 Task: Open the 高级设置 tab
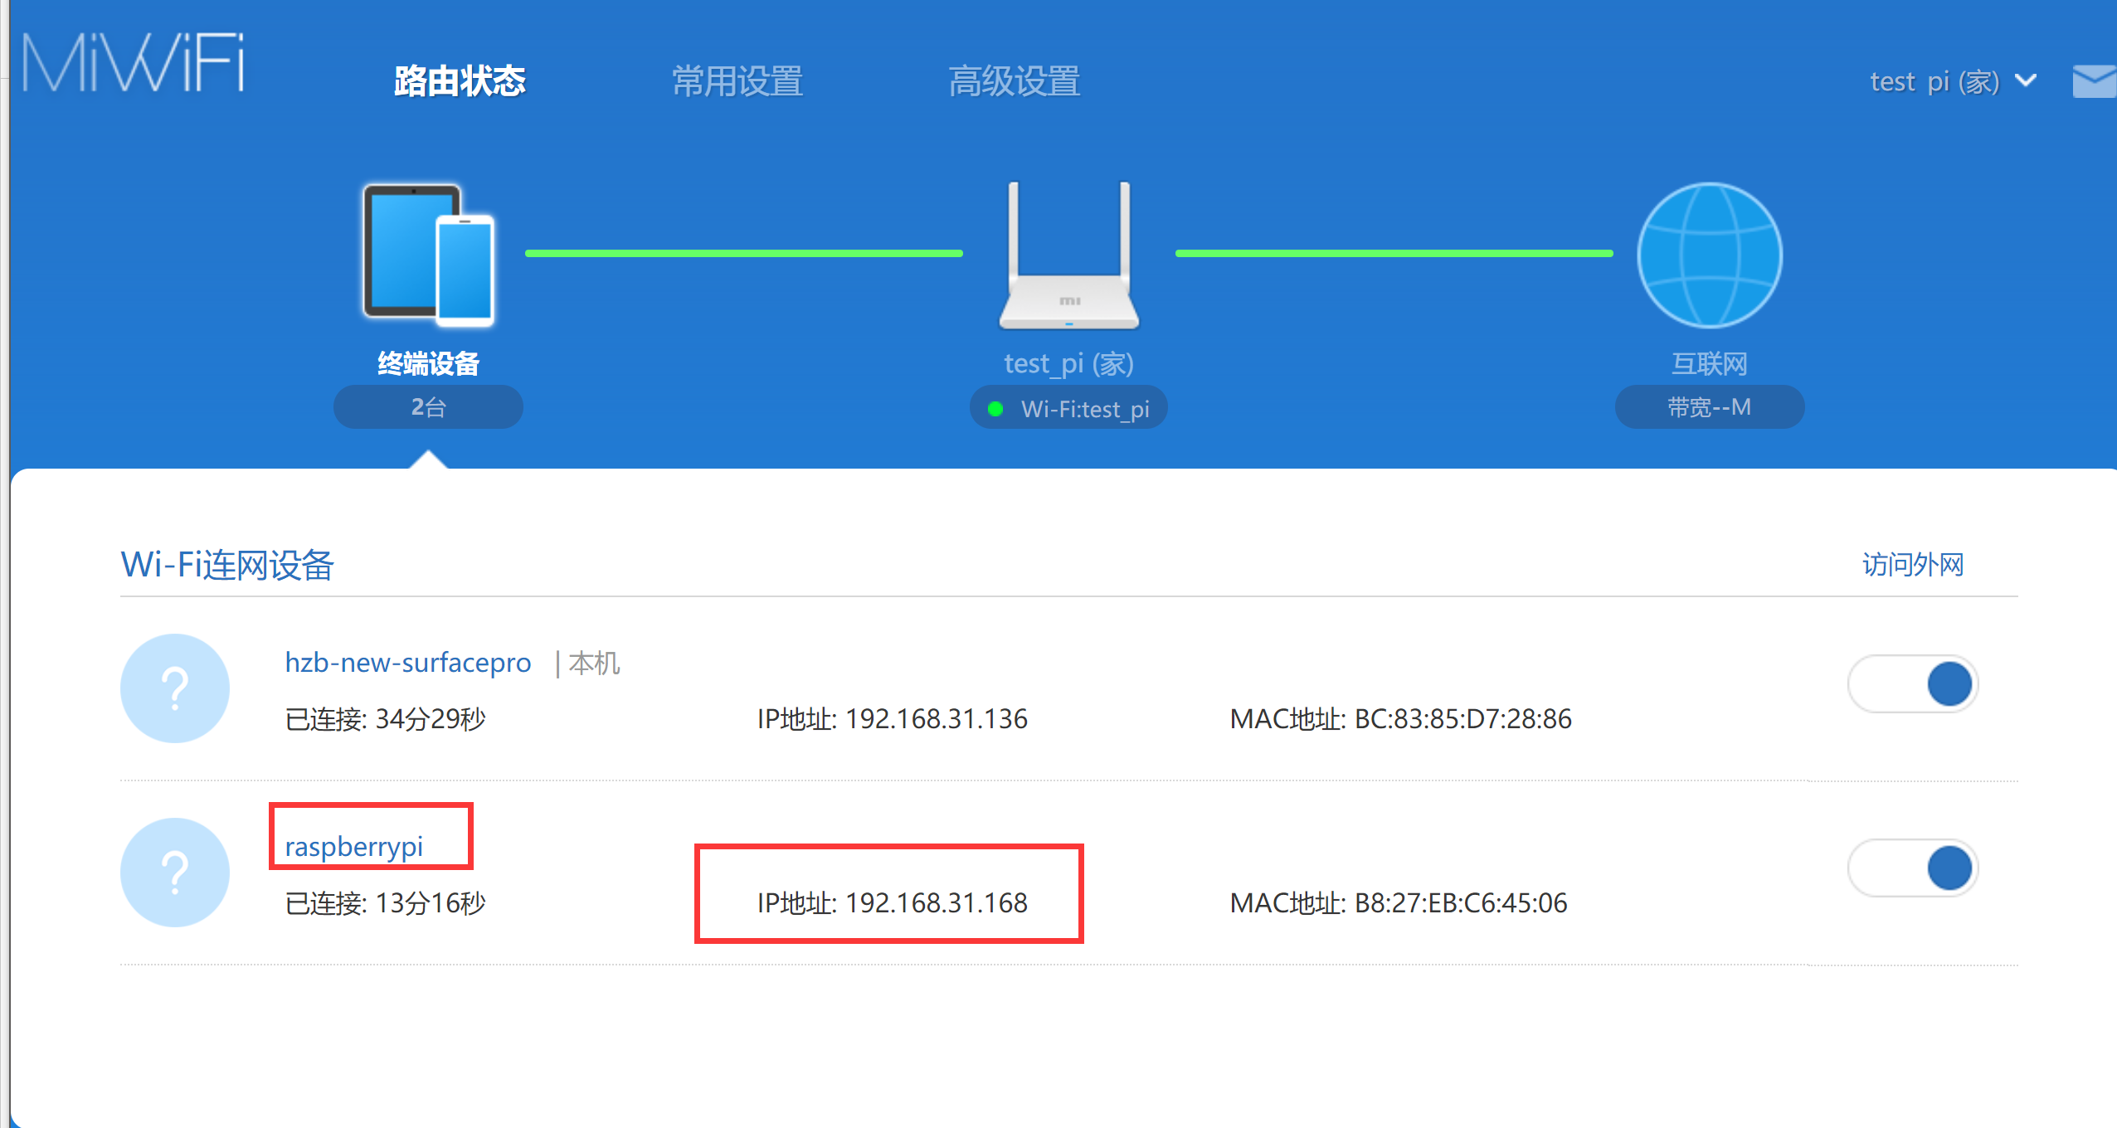pyautogui.click(x=1014, y=81)
